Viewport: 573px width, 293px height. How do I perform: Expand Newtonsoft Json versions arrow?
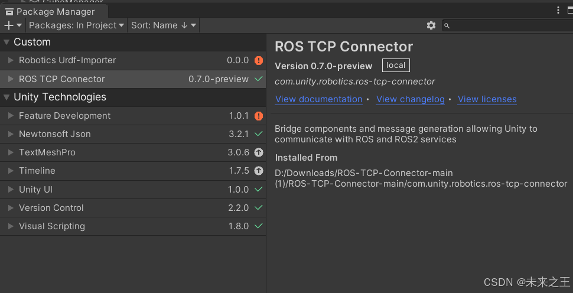[x=11, y=134]
